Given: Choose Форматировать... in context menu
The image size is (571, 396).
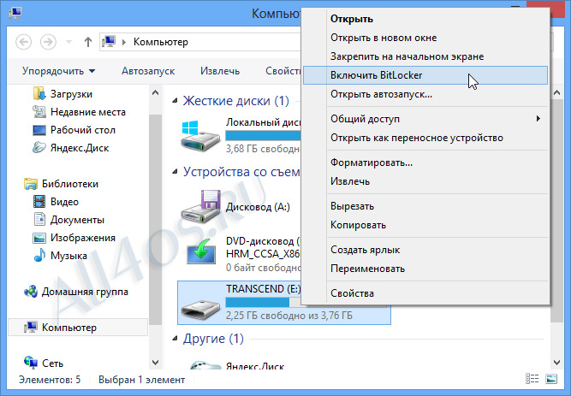Looking at the screenshot, I should (425, 163).
